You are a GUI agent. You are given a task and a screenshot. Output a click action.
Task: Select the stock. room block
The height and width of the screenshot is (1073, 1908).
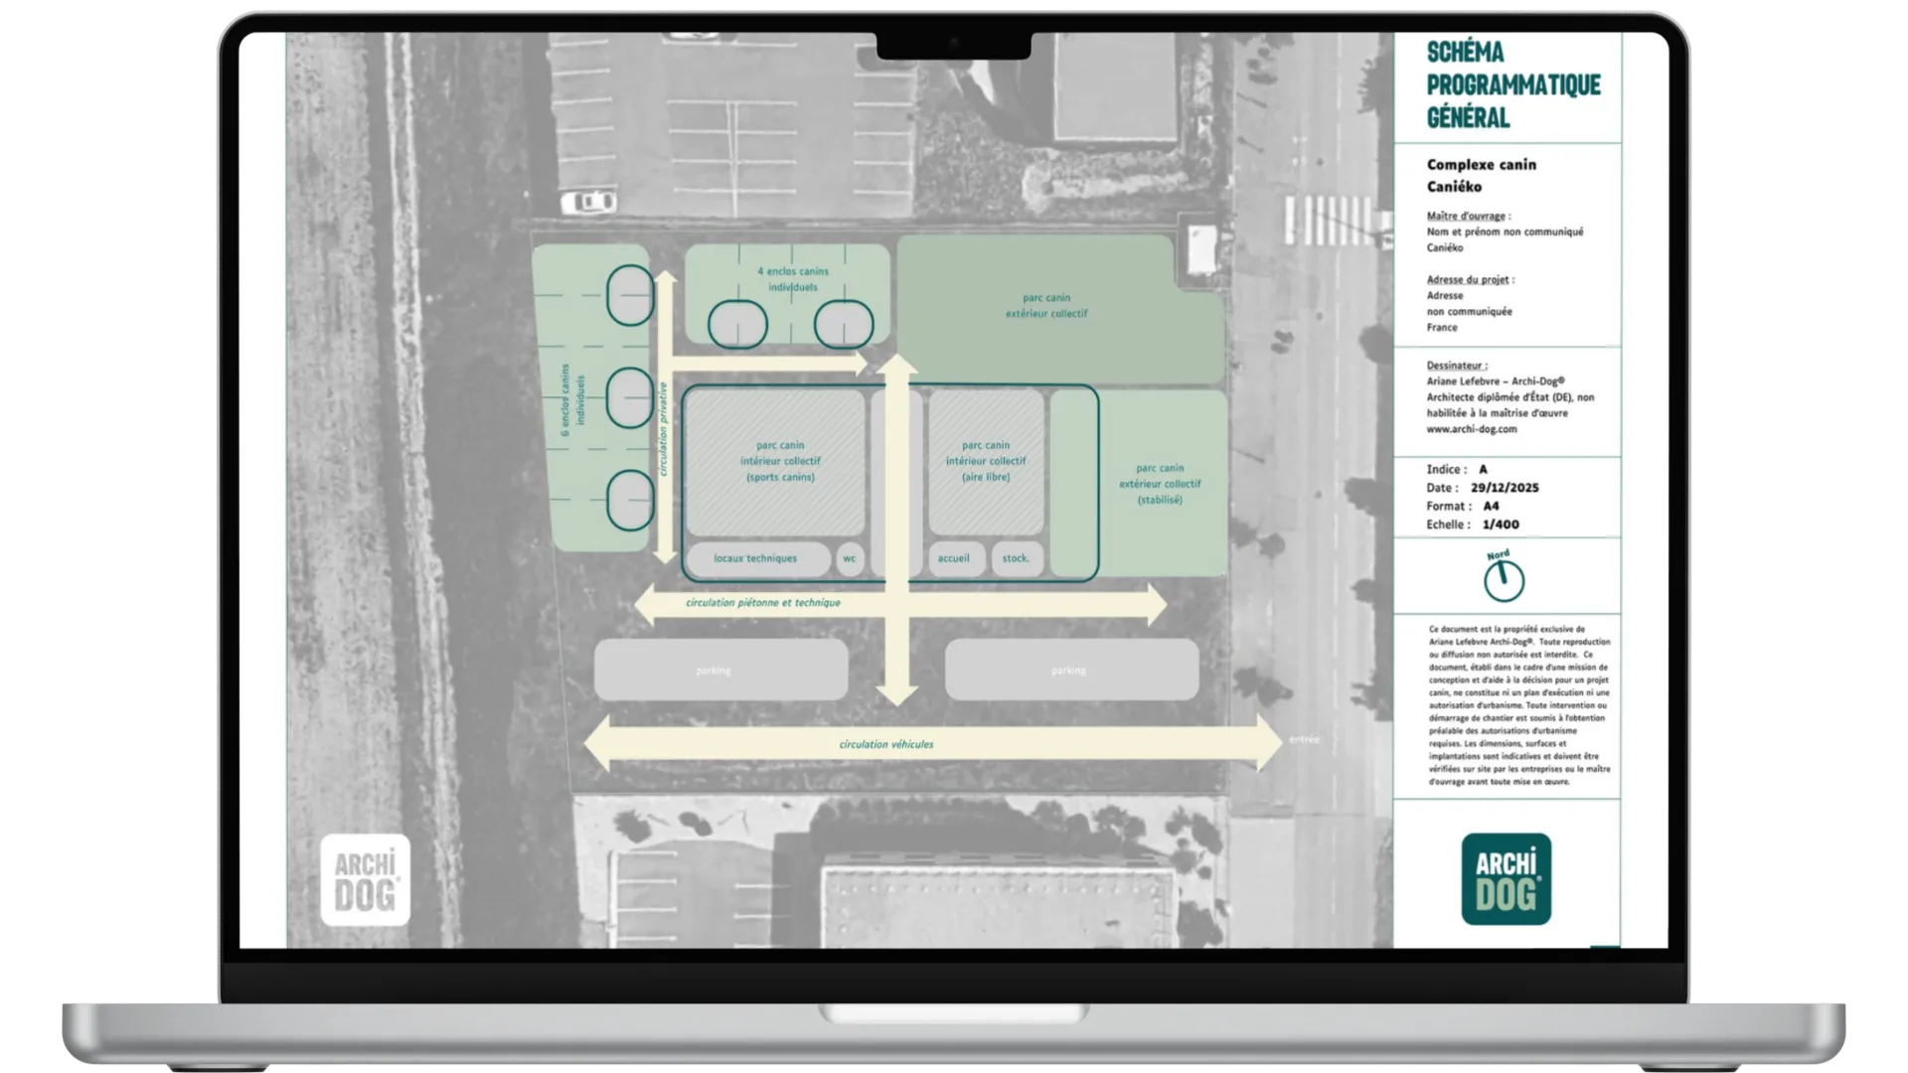1017,558
